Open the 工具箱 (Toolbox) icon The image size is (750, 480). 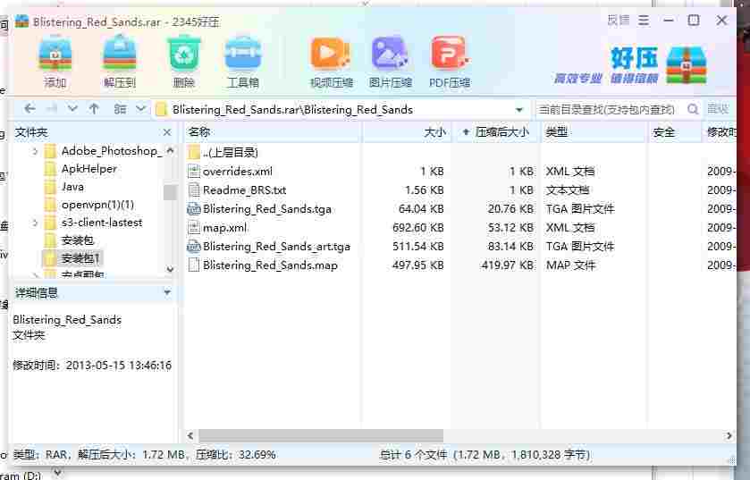coord(243,54)
